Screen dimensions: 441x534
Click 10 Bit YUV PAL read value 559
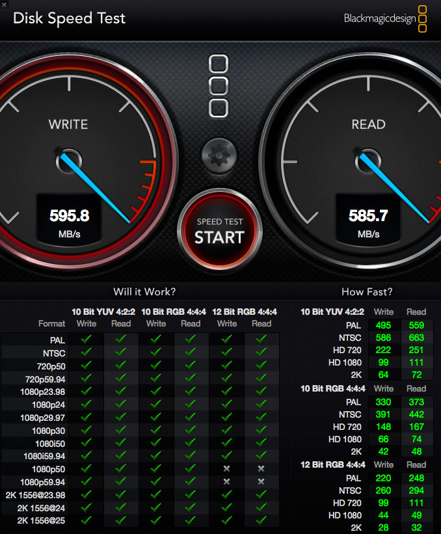pyautogui.click(x=416, y=325)
